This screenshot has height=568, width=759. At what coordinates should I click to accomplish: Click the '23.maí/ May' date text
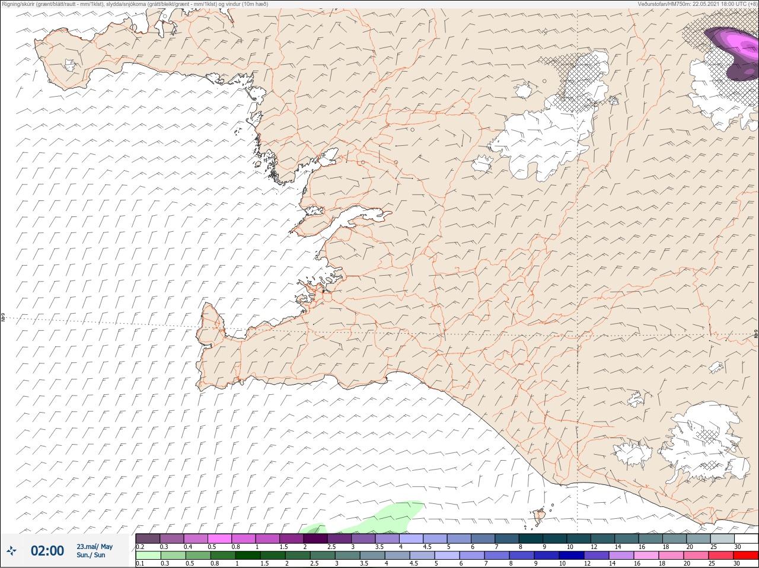click(x=94, y=547)
